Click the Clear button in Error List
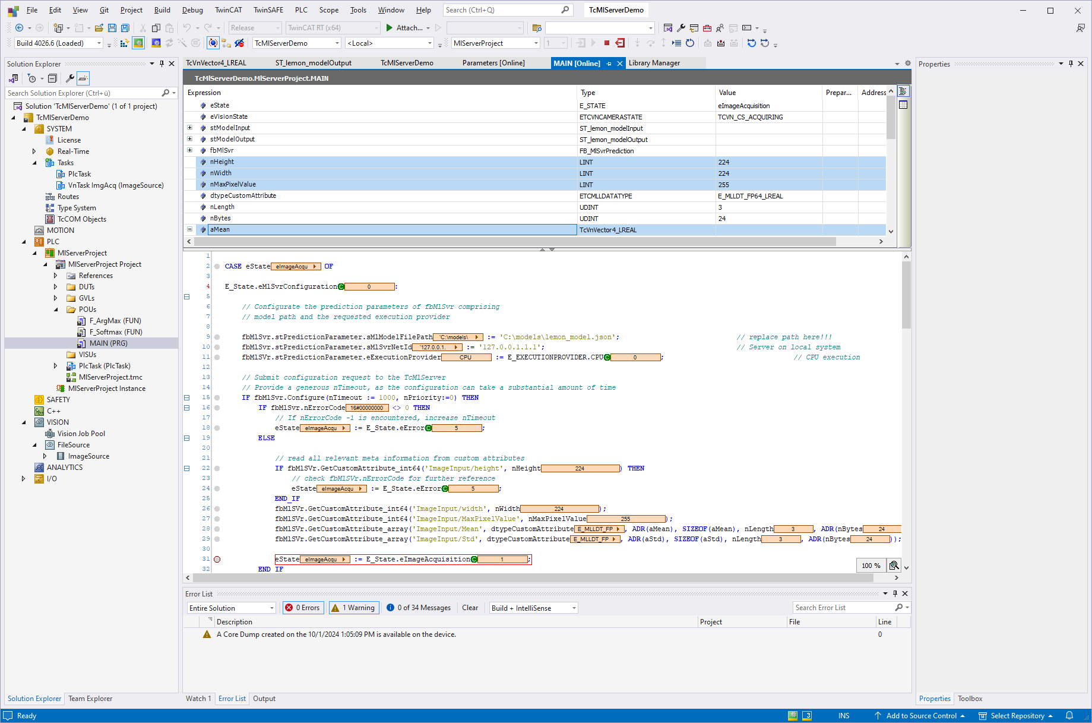This screenshot has height=723, width=1092. pos(470,608)
